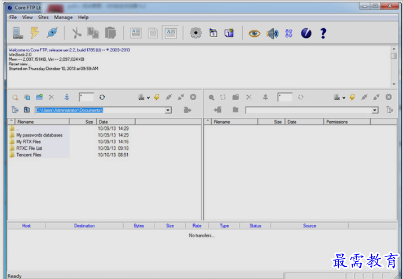Click the Rate queue column header

[197, 226]
